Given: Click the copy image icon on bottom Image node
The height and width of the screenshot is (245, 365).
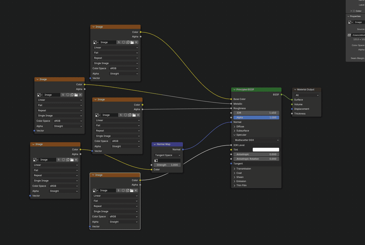Looking at the screenshot, I should click(x=127, y=190).
